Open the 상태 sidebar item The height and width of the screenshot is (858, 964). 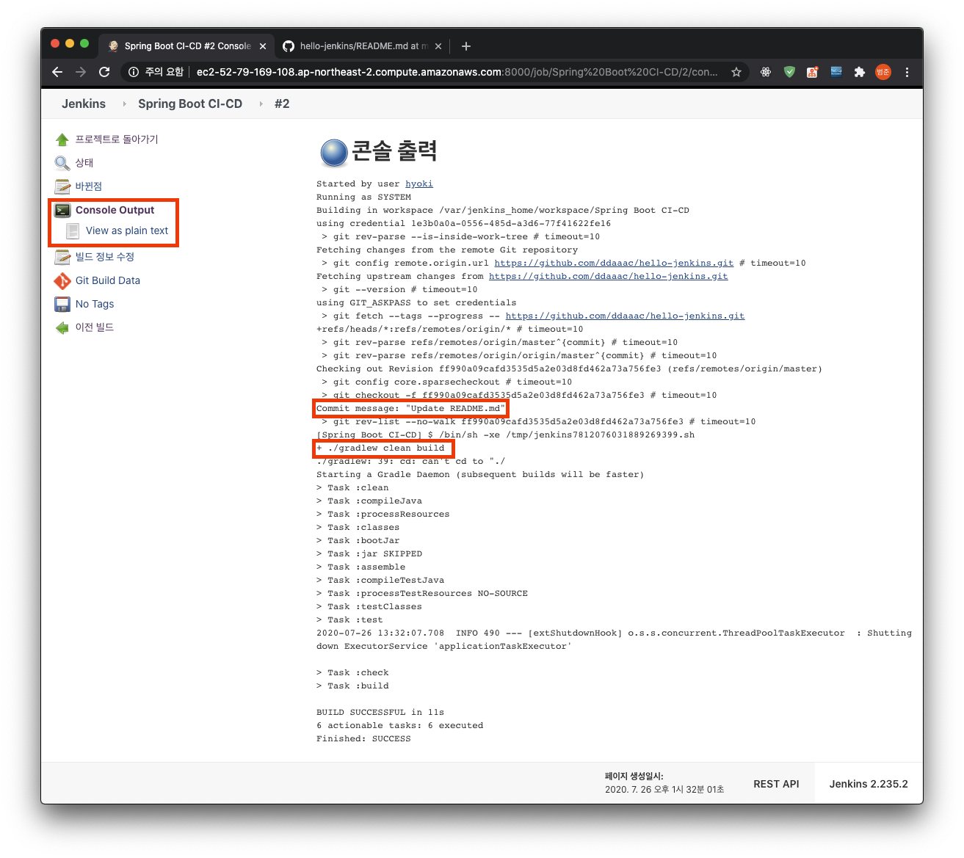[84, 163]
